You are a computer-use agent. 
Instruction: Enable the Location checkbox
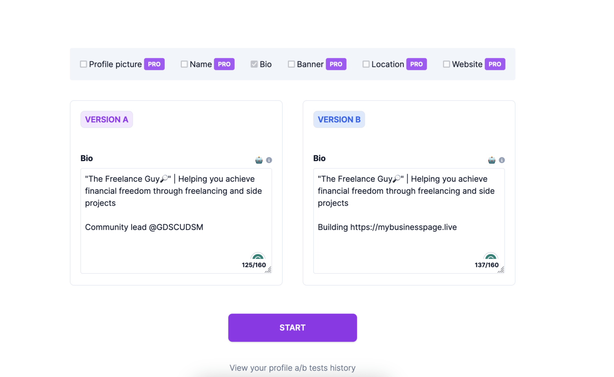366,64
